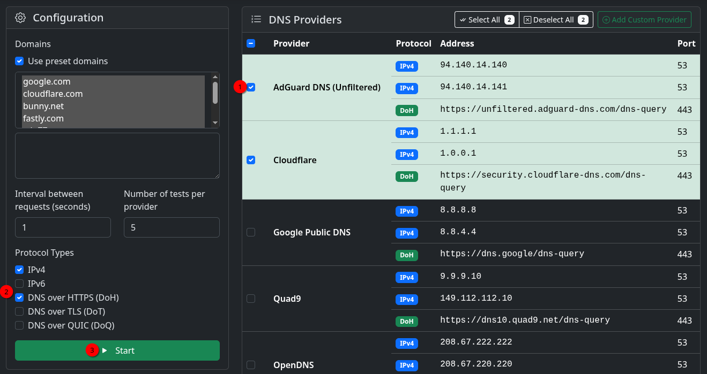Image resolution: width=707 pixels, height=374 pixels.
Task: Click the 1.1.1.1 address cell
Action: [x=458, y=131]
